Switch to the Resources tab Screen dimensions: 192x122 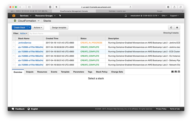coord(42,72)
